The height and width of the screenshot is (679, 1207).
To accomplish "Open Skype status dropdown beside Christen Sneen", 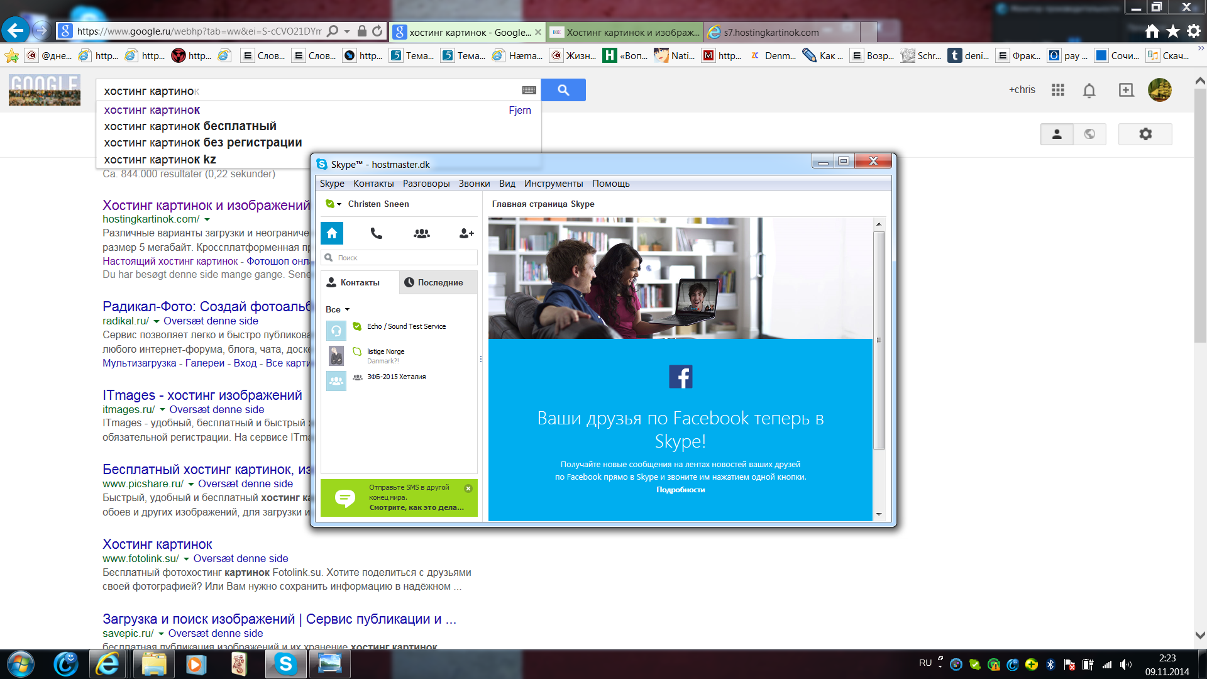I will 334,204.
